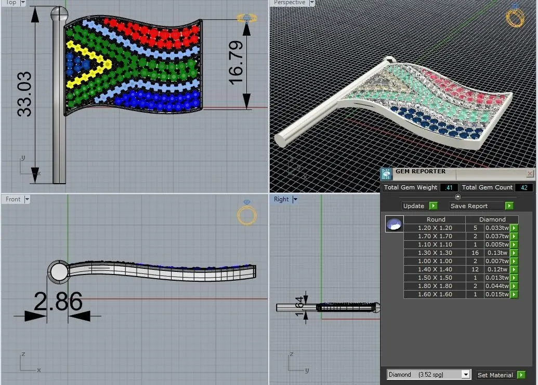538x385 pixels.
Task: Click green arrow on 1.50 X 1.50 row
Action: [x=514, y=278]
